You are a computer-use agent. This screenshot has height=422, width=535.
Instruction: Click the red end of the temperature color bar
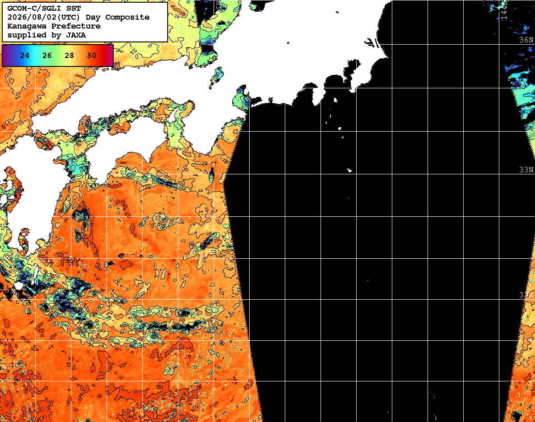click(x=108, y=56)
